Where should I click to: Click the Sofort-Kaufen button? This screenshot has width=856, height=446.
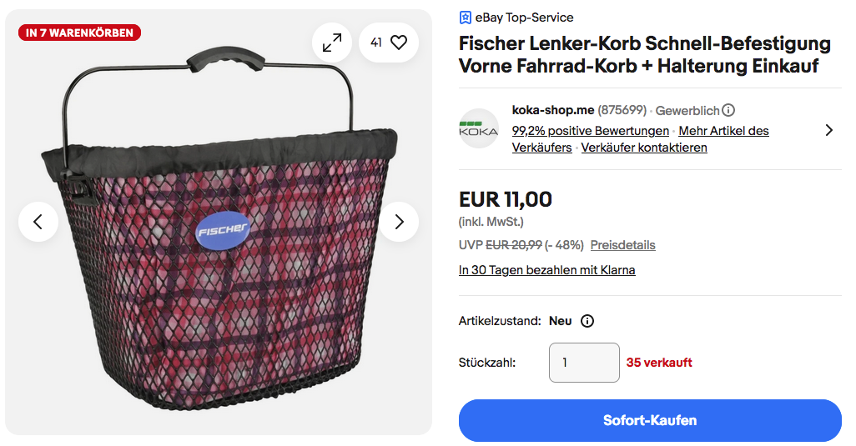tap(650, 420)
